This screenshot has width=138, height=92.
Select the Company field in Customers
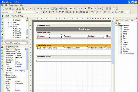126,30
